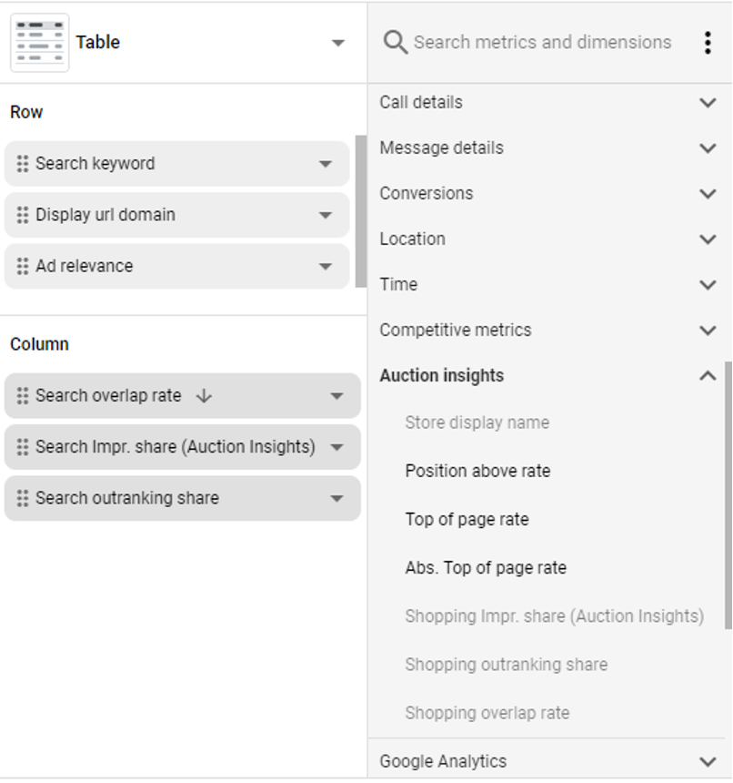The image size is (733, 783).
Task: Open the three-dot overflow menu
Action: (x=708, y=42)
